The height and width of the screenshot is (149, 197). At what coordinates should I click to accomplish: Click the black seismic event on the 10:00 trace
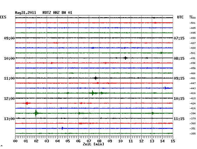click(125, 58)
